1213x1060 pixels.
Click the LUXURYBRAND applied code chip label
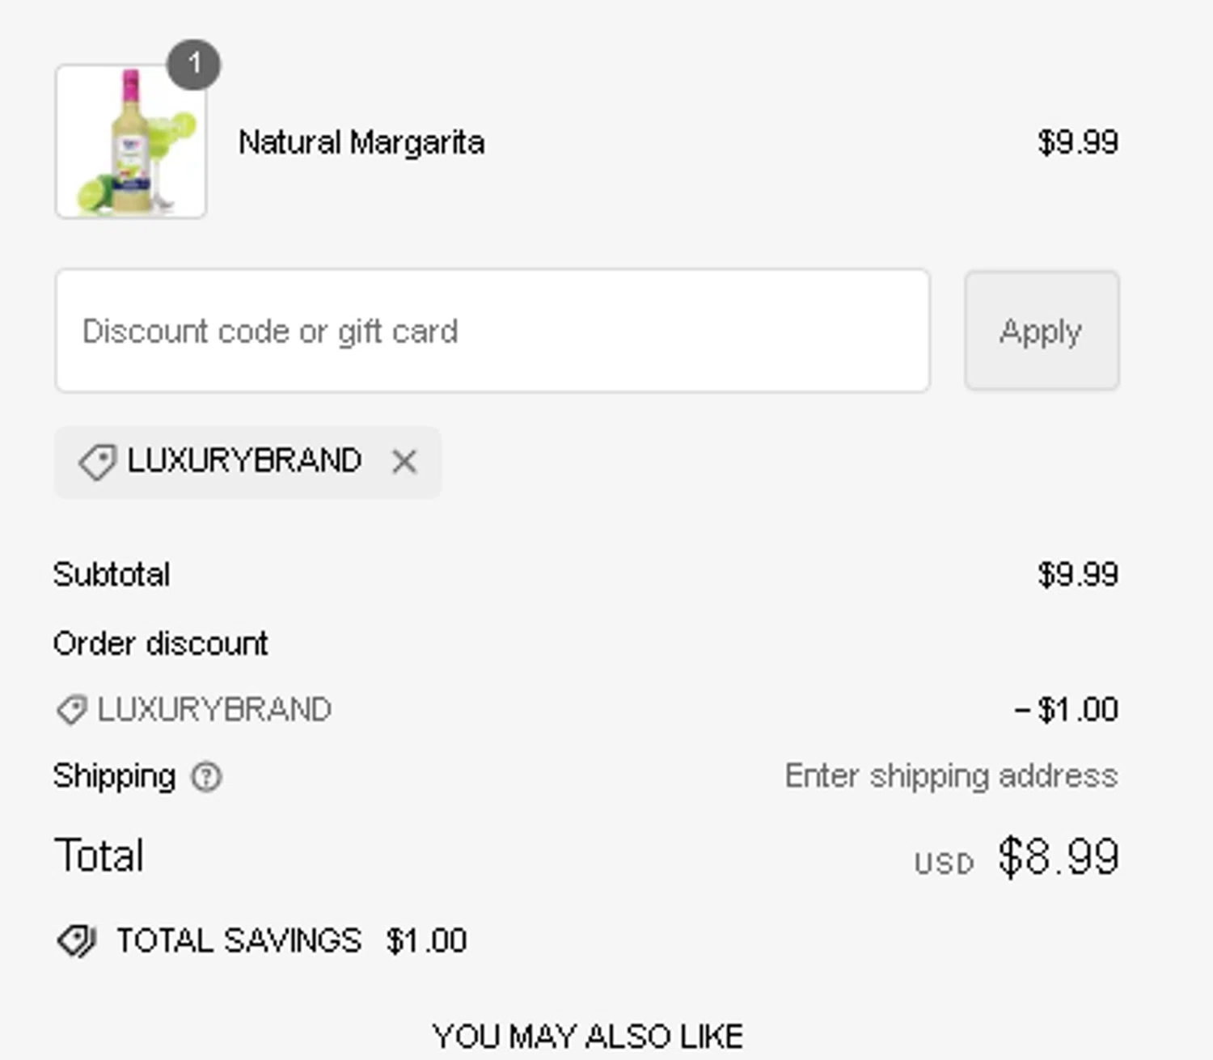(244, 461)
